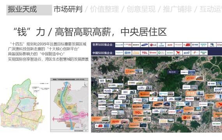Open the 创意呈现 section tab
Image resolution: width=222 pixels, height=140 pixels.
click(141, 9)
